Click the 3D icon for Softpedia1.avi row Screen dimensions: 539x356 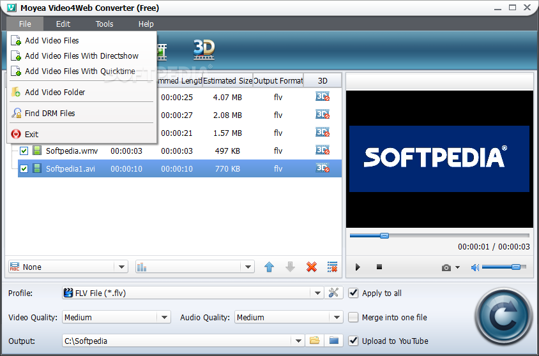[x=323, y=168]
